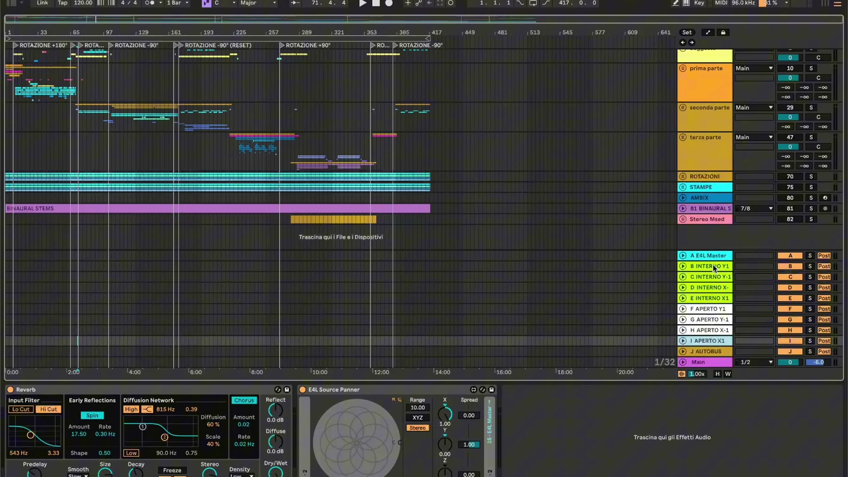
Task: Unfold the prima parte group track
Action: click(x=683, y=68)
